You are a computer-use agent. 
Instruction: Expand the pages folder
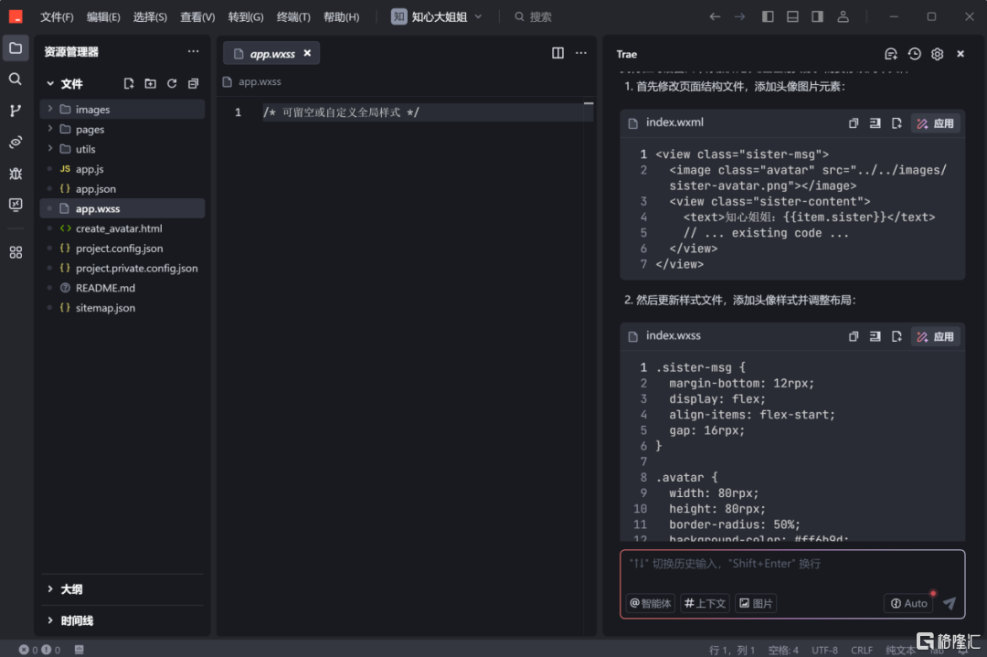click(x=122, y=129)
